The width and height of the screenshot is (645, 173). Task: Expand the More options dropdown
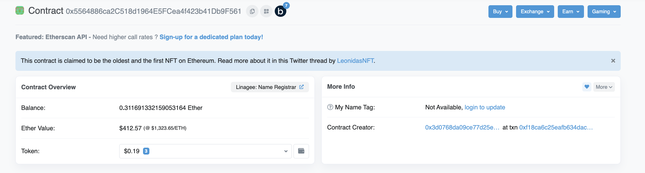tap(604, 87)
